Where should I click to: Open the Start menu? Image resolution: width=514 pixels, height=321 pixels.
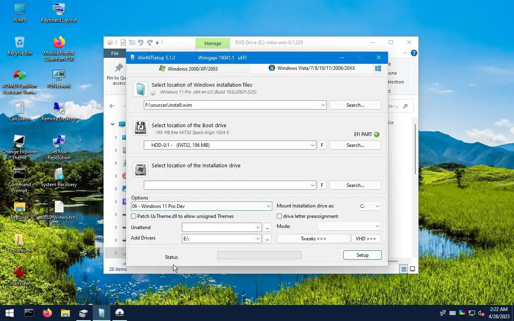click(x=10, y=313)
